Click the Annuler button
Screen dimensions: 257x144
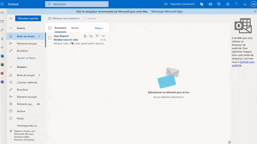[x=90, y=19]
